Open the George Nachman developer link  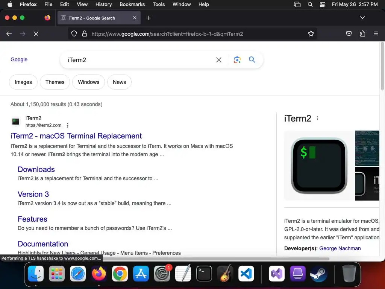(x=340, y=248)
